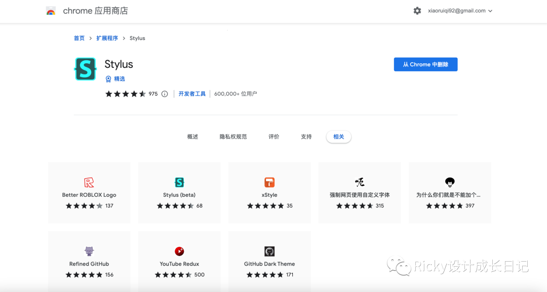
Task: Click the Stylus (beta) title text
Action: point(179,195)
